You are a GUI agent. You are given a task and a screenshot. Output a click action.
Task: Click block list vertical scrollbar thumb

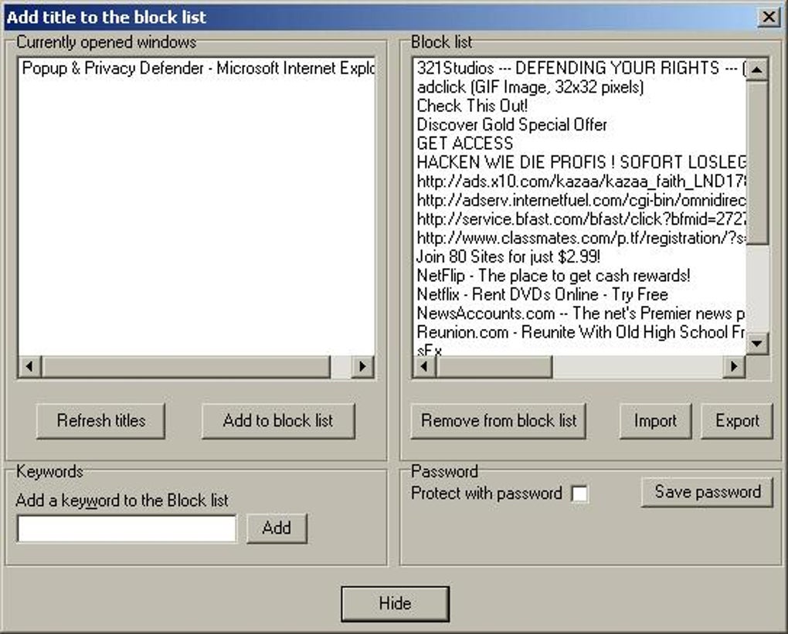tap(757, 163)
